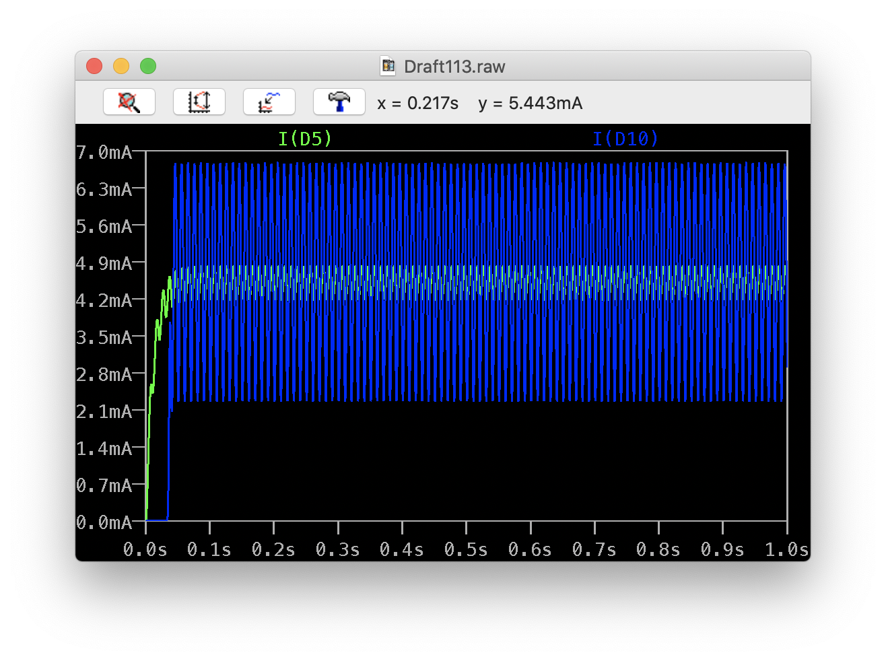Select the blue I(D10) trace label
The height and width of the screenshot is (661, 886).
(625, 139)
